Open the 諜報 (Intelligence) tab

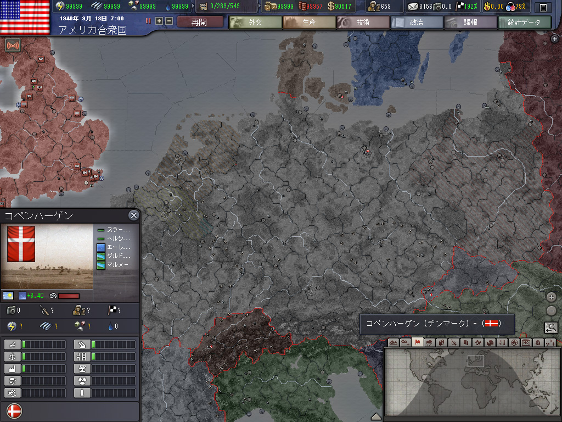470,22
